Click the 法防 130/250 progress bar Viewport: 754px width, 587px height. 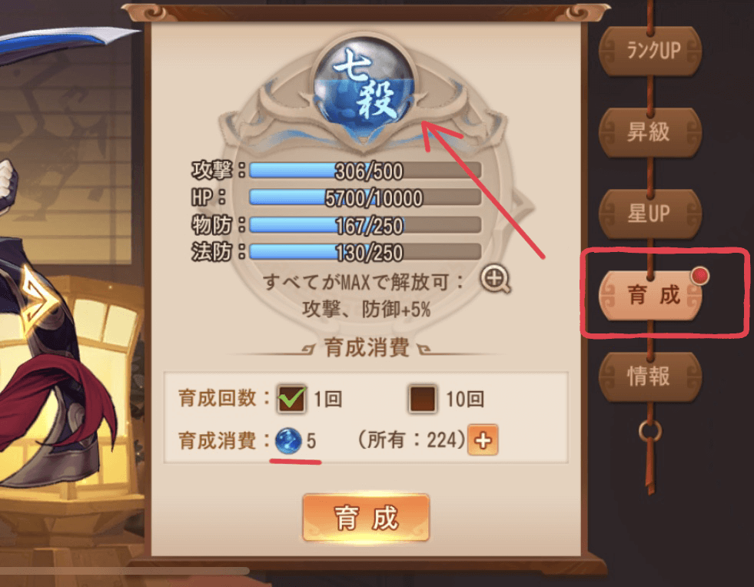click(x=365, y=252)
